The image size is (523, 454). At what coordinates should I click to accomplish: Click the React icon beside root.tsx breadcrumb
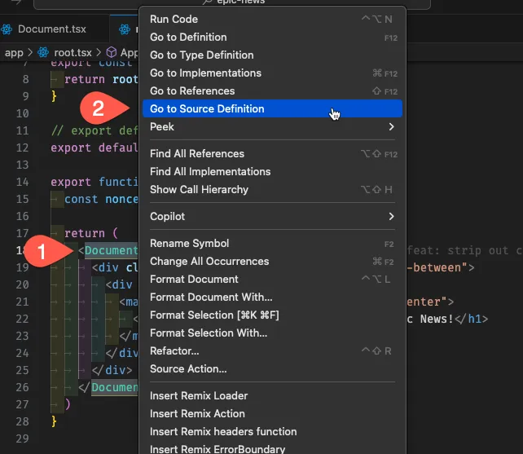point(43,52)
